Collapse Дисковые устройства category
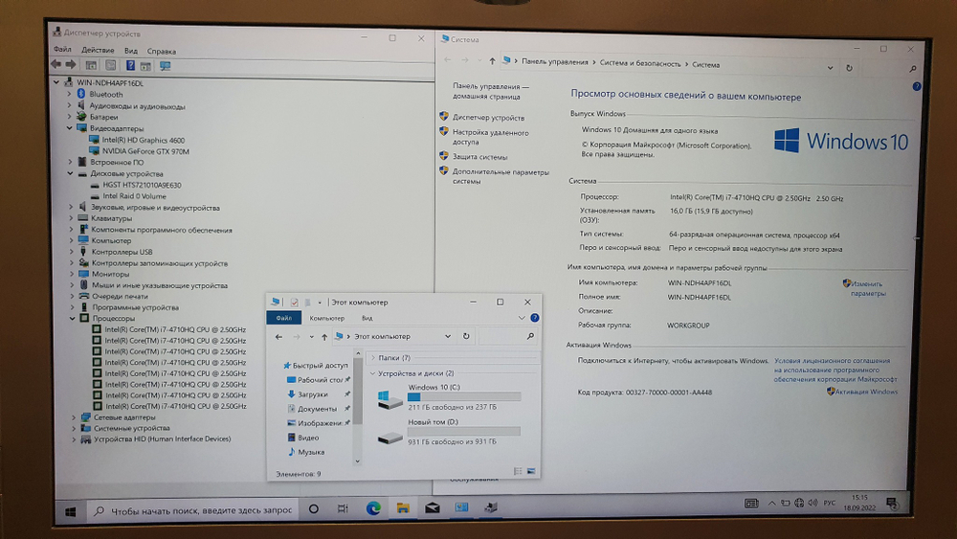Viewport: 957px width, 539px height. tap(70, 173)
